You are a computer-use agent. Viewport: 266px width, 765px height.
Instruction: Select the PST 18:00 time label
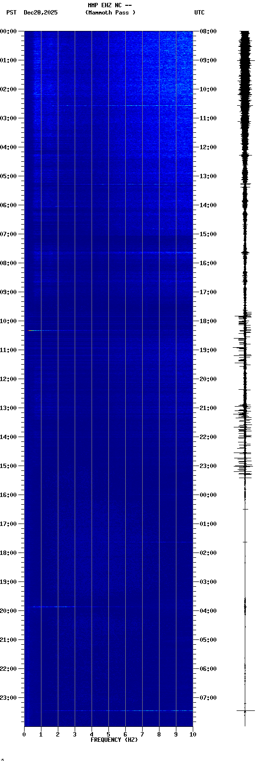8,552
